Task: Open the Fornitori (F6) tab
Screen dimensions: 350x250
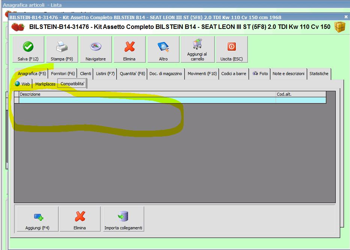Action: (x=63, y=74)
